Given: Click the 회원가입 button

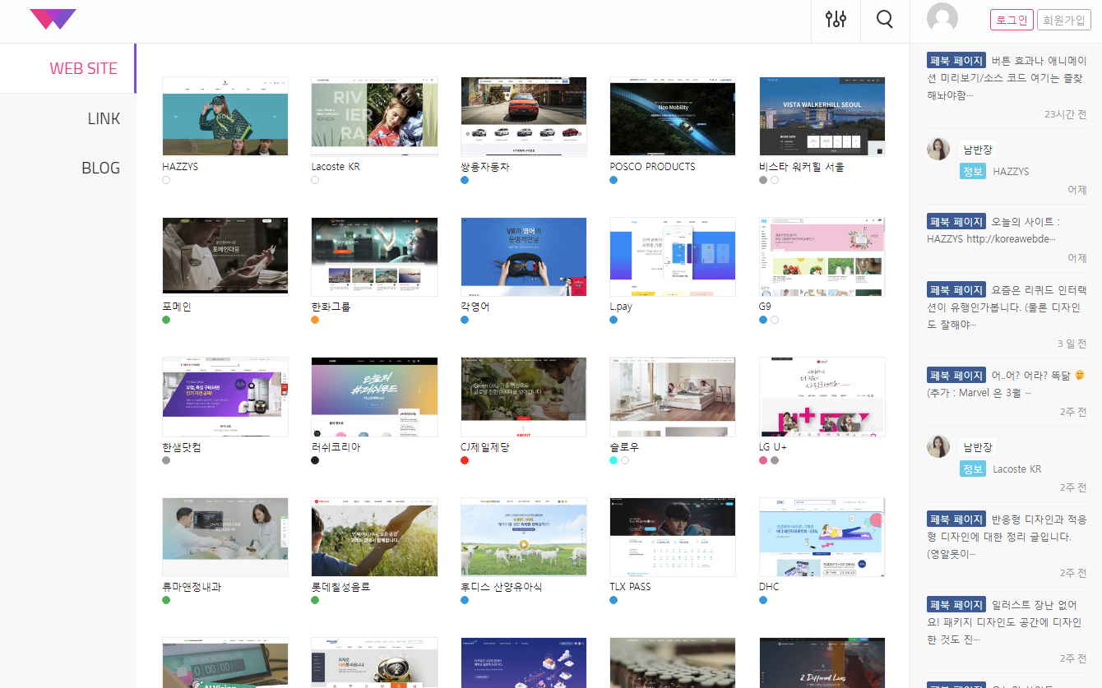Looking at the screenshot, I should pos(1063,20).
